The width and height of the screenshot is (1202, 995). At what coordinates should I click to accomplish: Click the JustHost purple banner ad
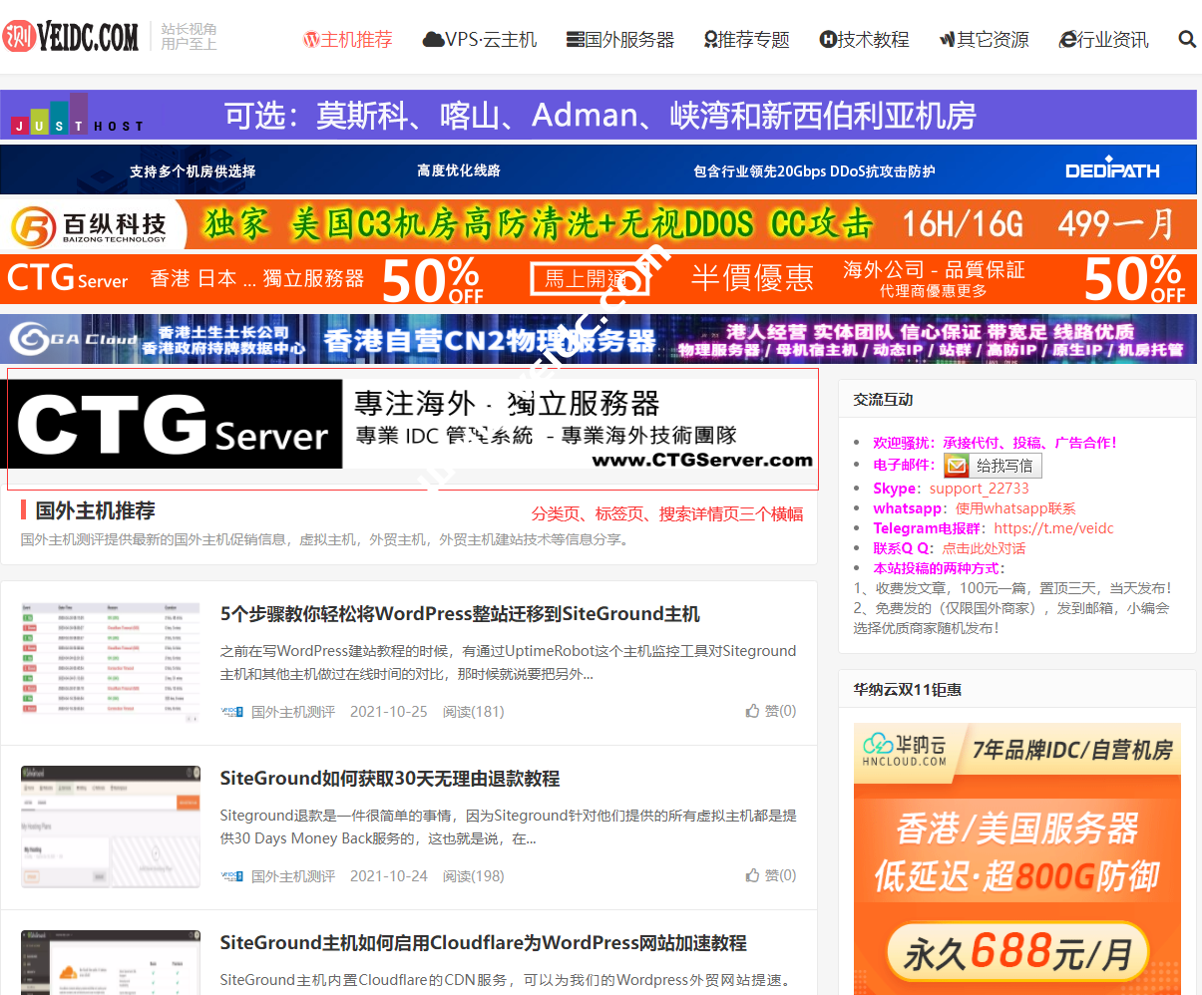point(599,116)
